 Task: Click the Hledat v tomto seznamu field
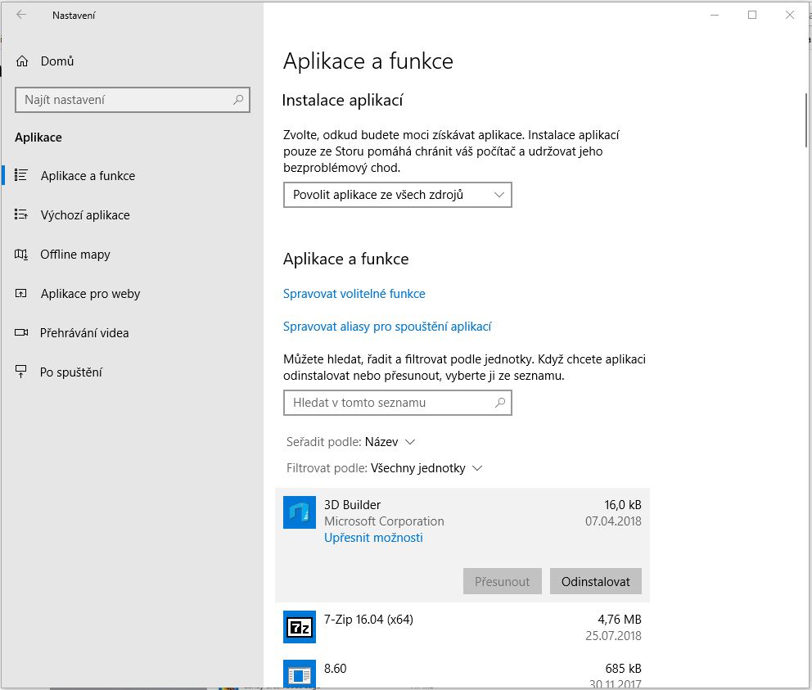pyautogui.click(x=398, y=403)
